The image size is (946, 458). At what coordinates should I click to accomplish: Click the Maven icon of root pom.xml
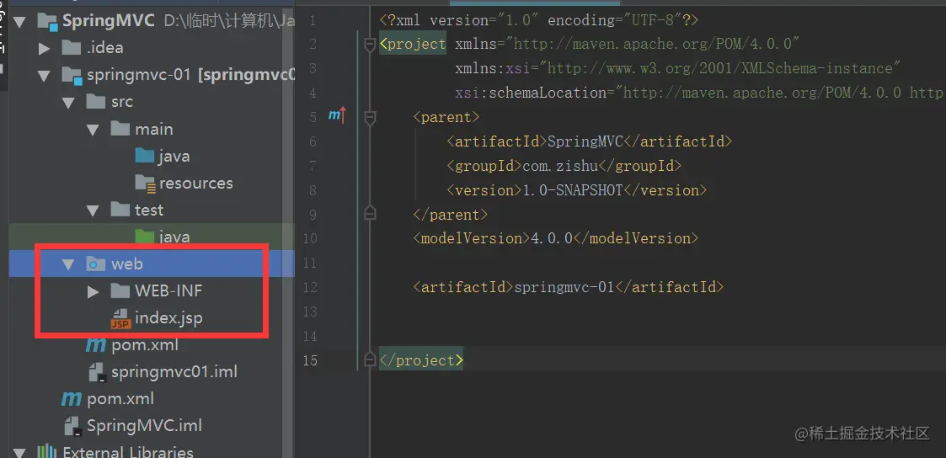(72, 398)
